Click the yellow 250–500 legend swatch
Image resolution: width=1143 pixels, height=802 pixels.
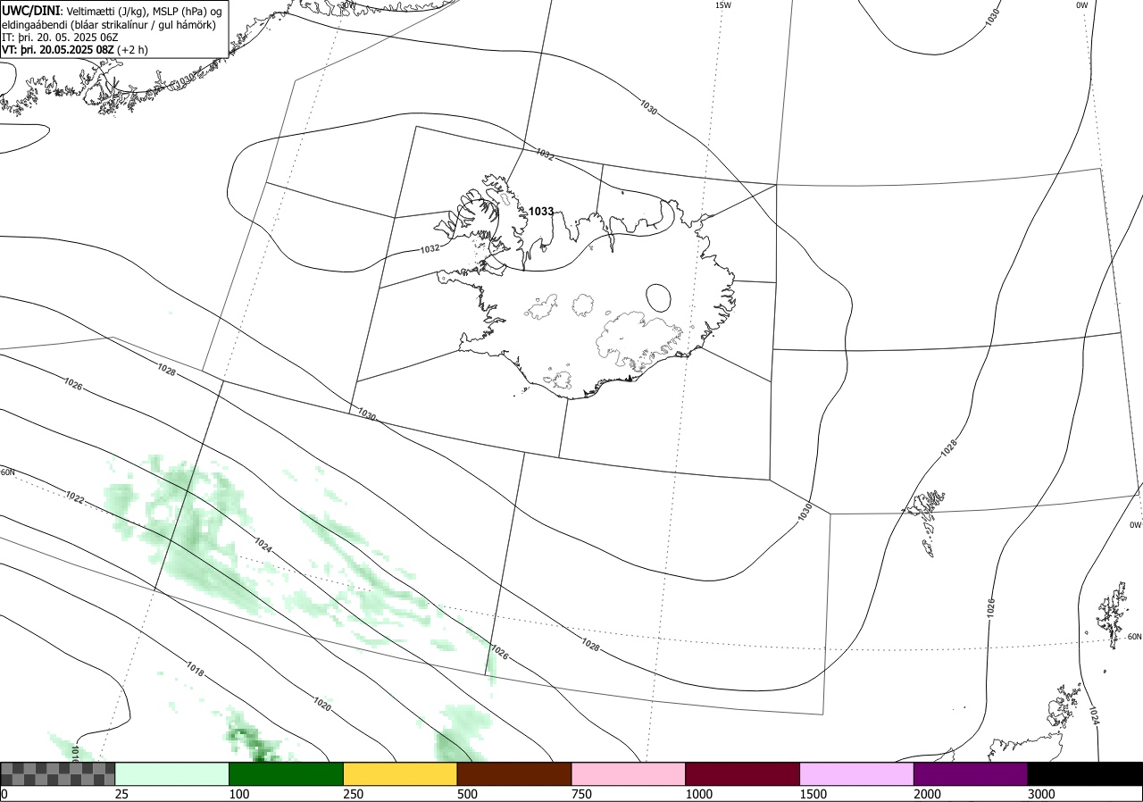coord(400,773)
